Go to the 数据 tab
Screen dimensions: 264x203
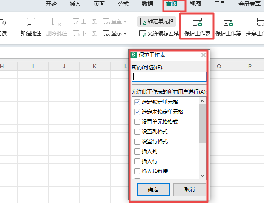(147, 4)
